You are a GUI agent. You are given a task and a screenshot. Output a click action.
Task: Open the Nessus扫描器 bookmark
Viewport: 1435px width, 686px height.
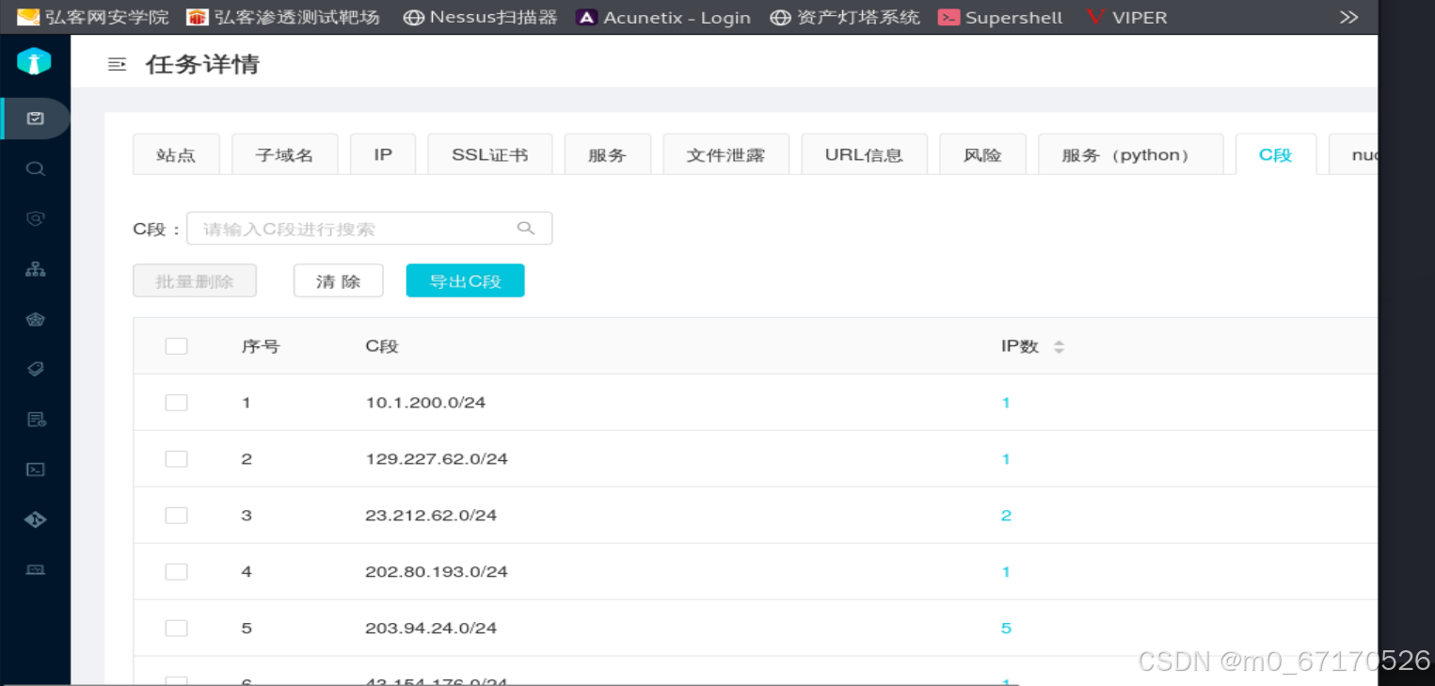click(x=480, y=17)
